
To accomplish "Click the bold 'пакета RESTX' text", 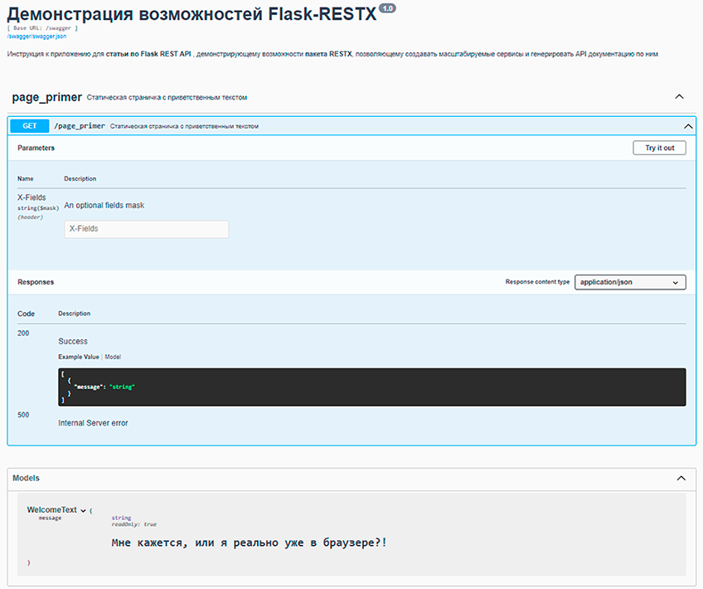I will [329, 54].
